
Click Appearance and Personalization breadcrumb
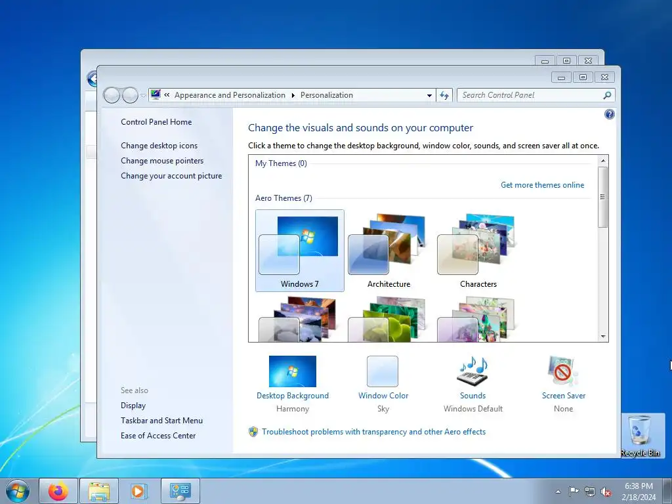230,95
